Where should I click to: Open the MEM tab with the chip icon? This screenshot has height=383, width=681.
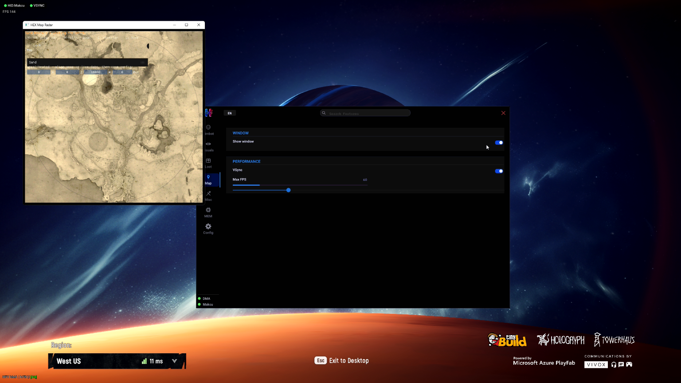(208, 212)
